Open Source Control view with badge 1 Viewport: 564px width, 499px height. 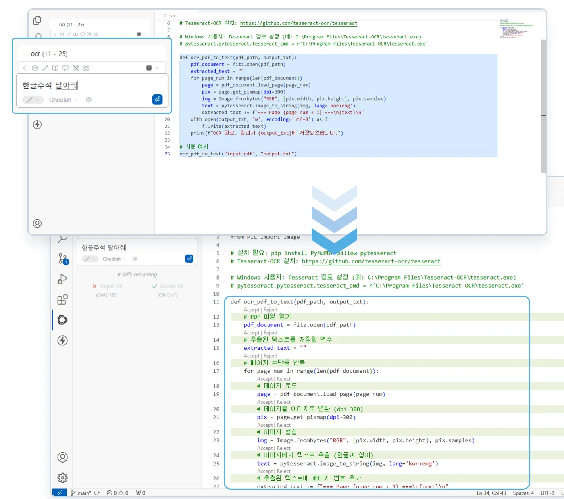click(x=63, y=259)
